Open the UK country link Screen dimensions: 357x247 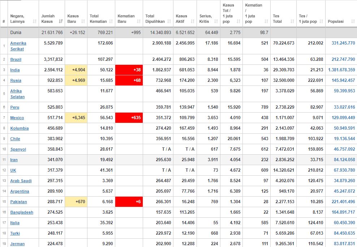coord(13,170)
